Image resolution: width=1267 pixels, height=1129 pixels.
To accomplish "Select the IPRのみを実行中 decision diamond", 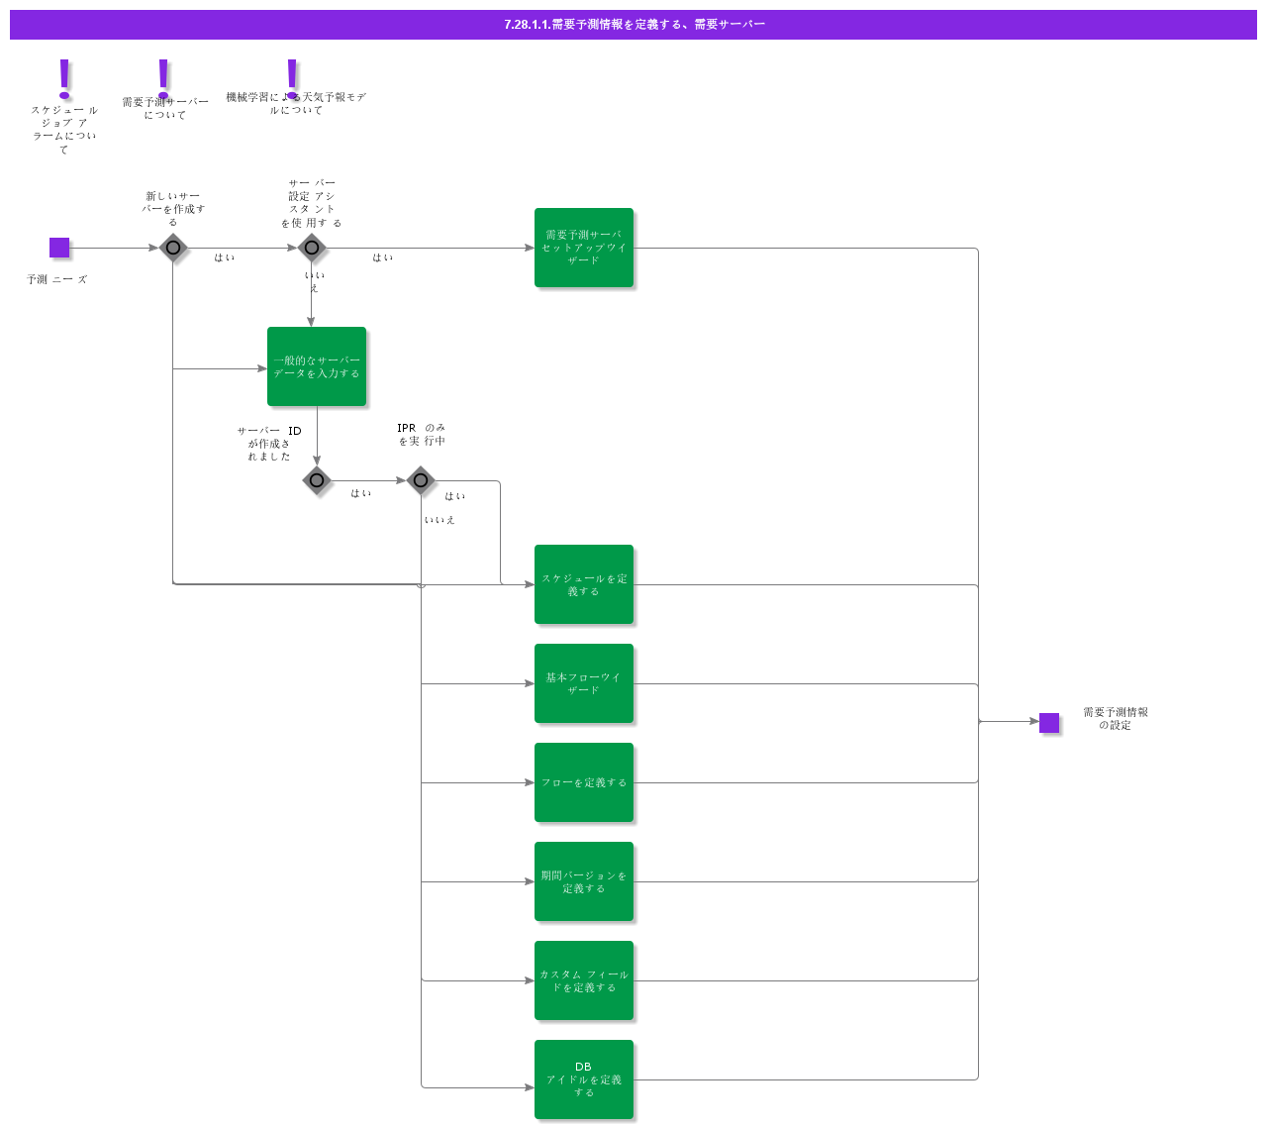I will 421,480.
